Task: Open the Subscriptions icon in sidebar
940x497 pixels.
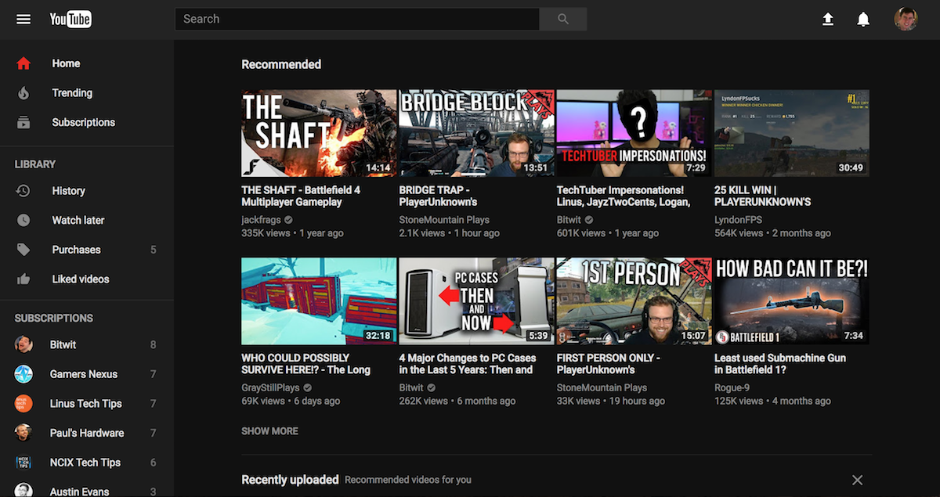Action: click(x=23, y=122)
